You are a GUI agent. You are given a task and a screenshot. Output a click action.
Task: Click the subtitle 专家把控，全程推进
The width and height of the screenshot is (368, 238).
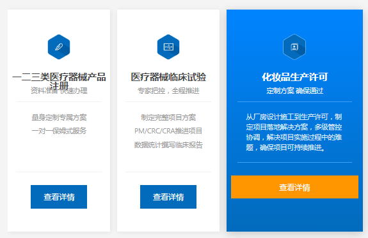pos(168,91)
